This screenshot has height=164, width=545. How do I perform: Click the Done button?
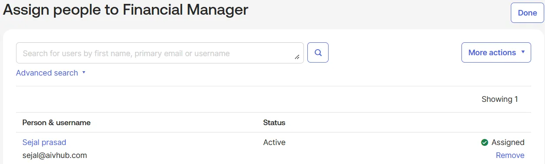pos(527,13)
